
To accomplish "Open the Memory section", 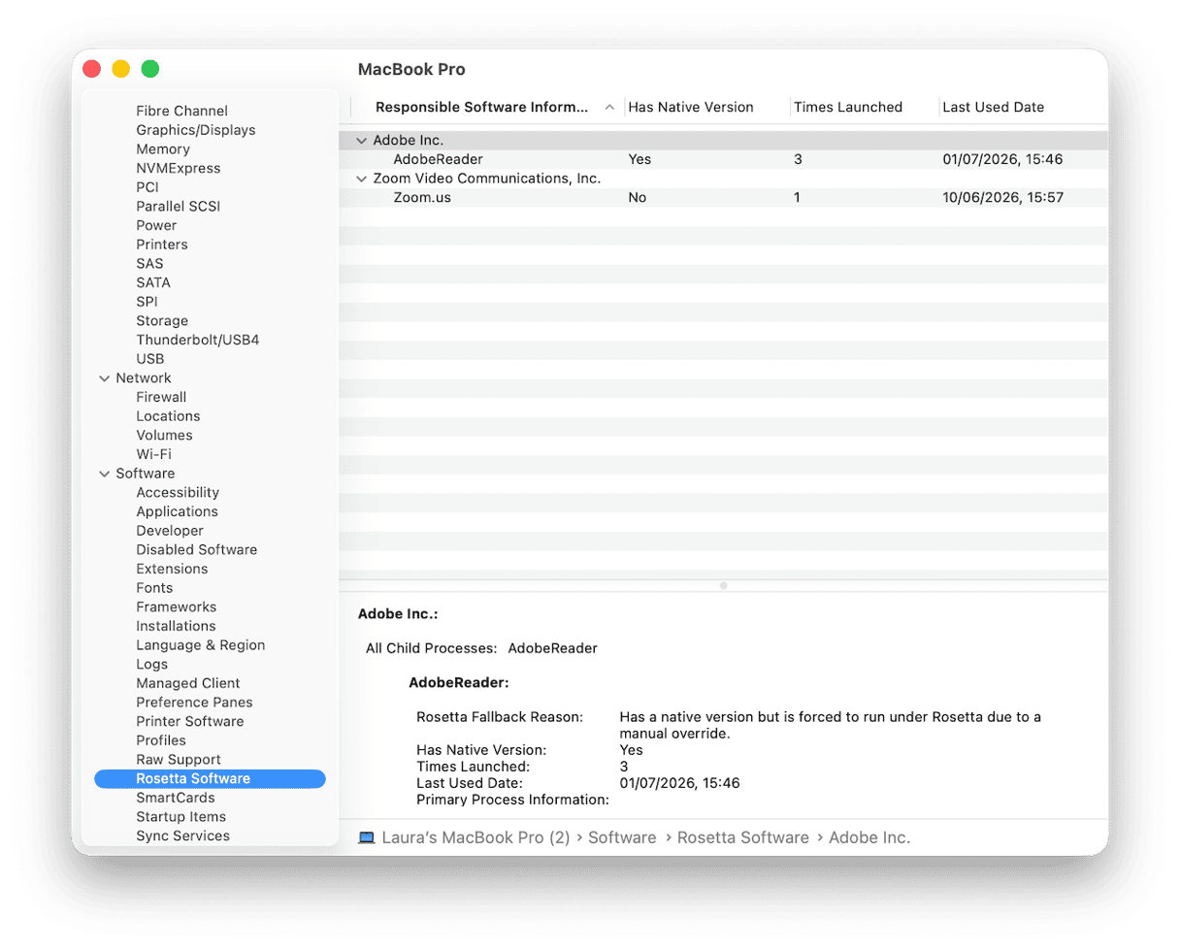I will pos(163,149).
